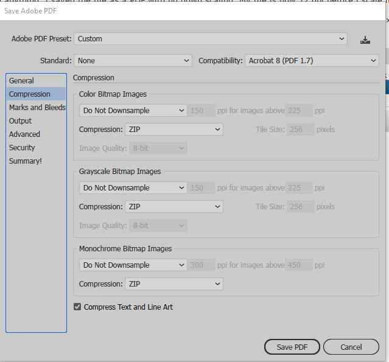Click the Cancel button
Viewport: 389px width, 362px height.
(351, 347)
